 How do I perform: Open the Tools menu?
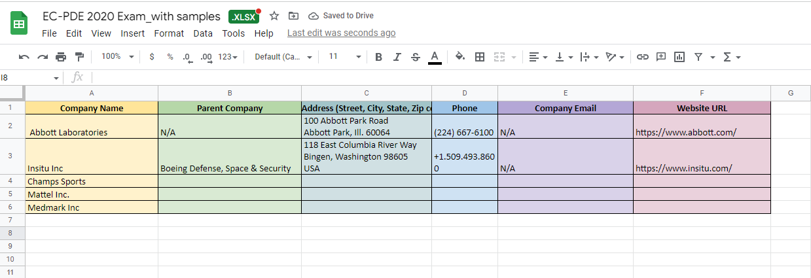[x=233, y=33]
